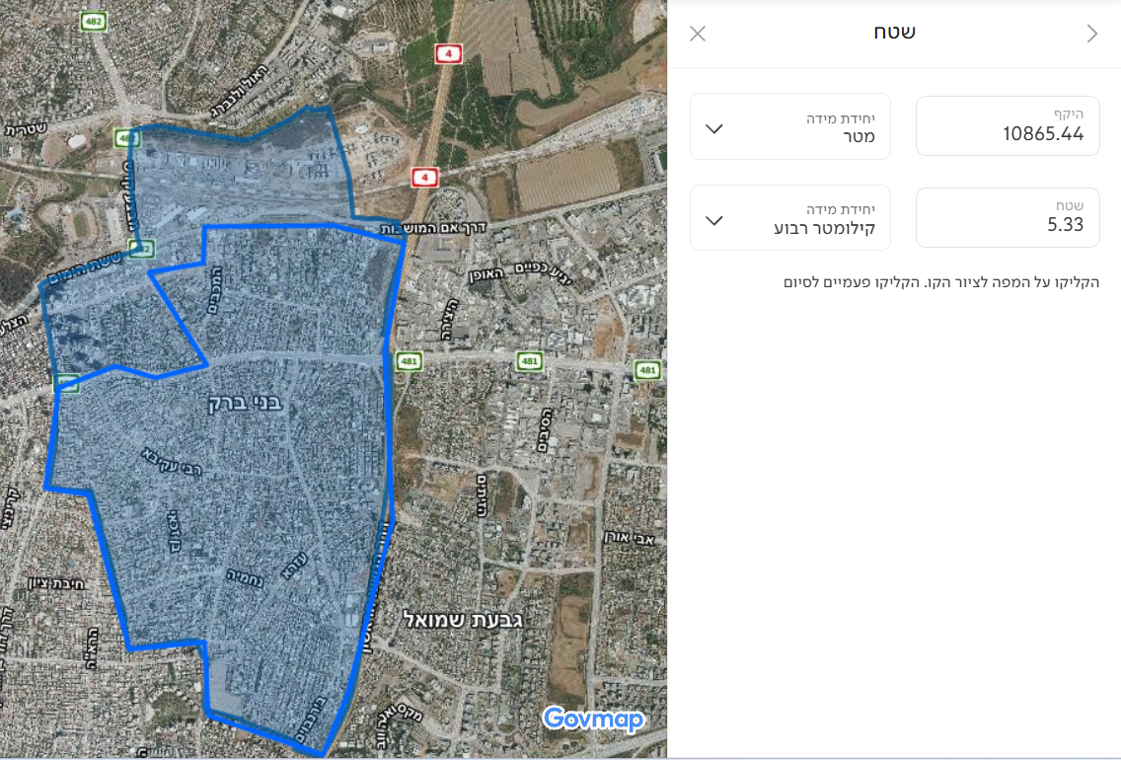The image size is (1121, 760).
Task: Select the היקף field showing 10865.44
Action: [1008, 125]
